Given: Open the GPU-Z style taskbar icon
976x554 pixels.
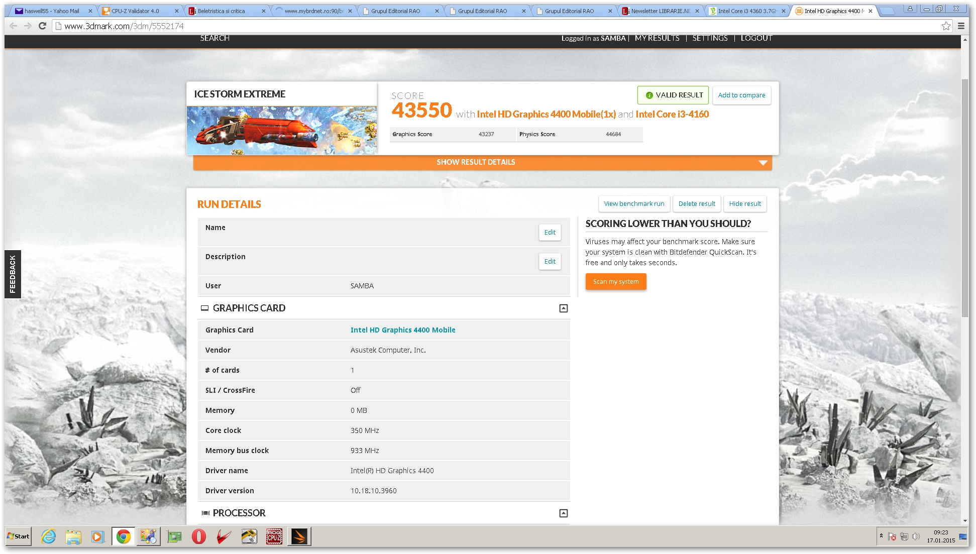Looking at the screenshot, I should [x=249, y=536].
